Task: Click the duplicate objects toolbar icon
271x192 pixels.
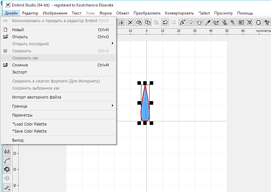Action: click(139, 22)
